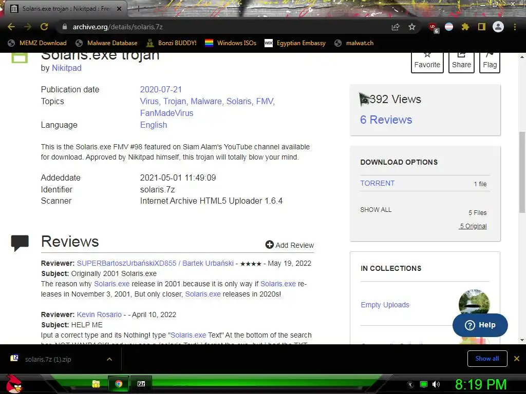Click the lock icon in address bar

coord(65,27)
